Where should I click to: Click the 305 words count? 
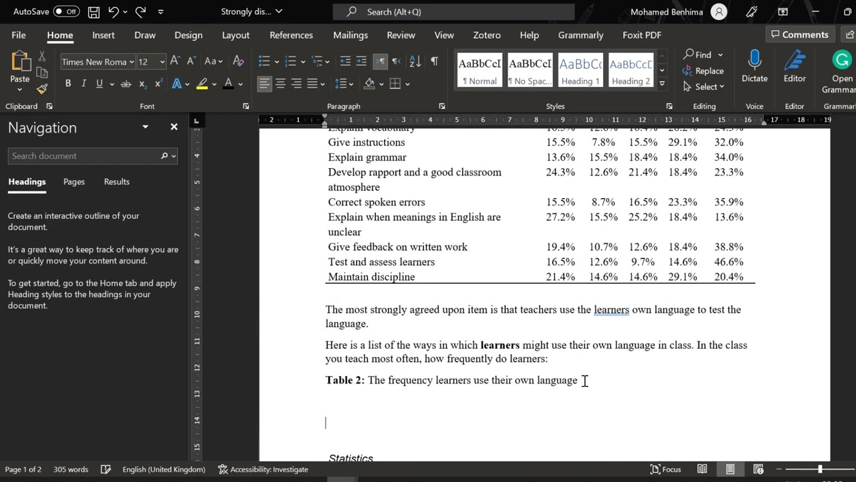point(70,469)
